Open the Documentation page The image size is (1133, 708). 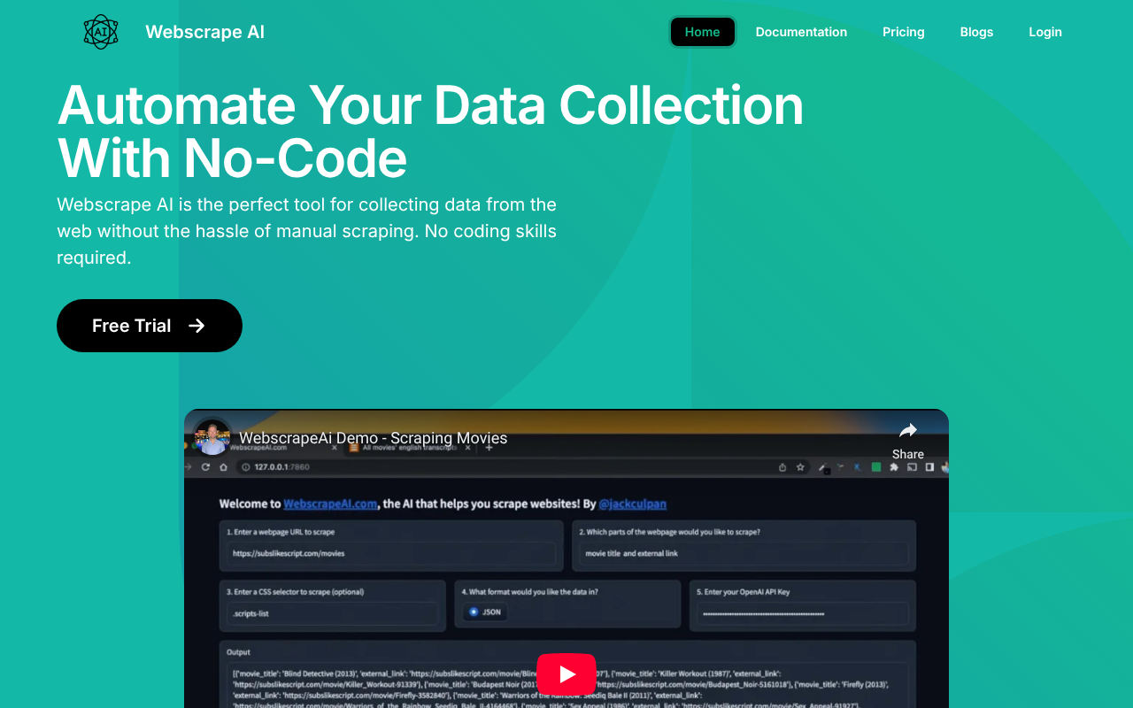[x=801, y=32]
